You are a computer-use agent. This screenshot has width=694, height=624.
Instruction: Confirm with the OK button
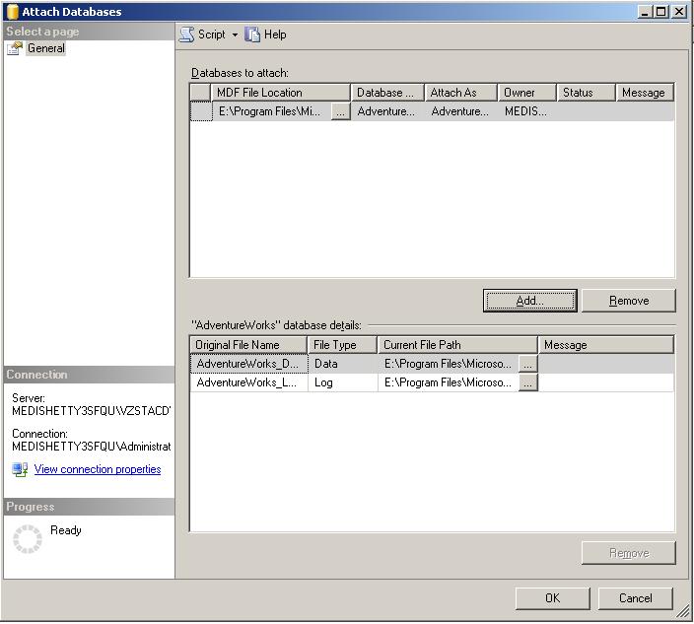pyautogui.click(x=552, y=597)
